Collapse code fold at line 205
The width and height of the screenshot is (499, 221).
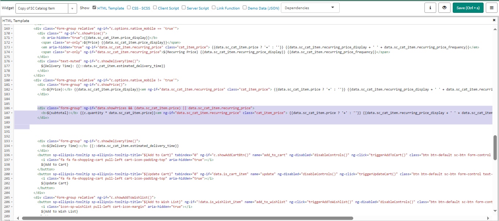pyautogui.click(x=12, y=198)
